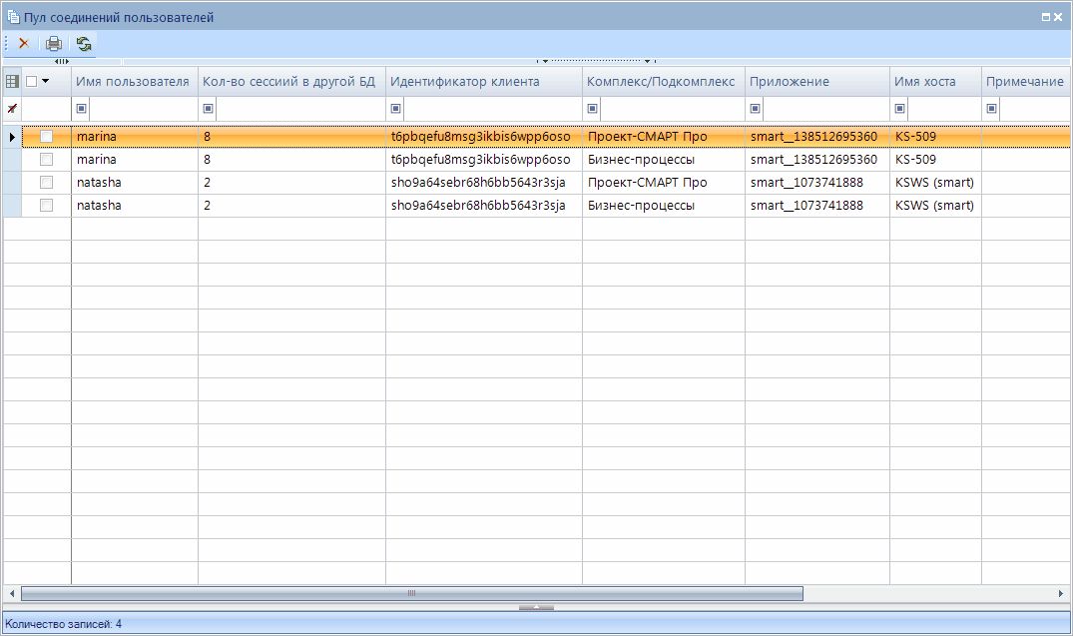
Task: Check the box for first marina row
Action: (x=46, y=136)
